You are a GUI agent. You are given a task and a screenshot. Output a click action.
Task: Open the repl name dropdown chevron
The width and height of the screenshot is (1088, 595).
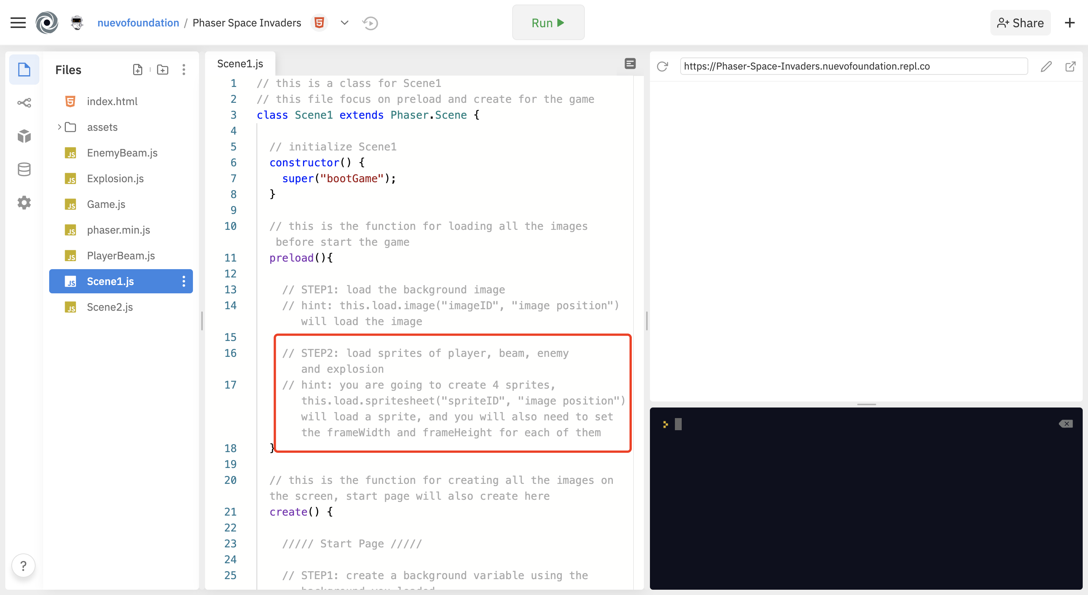click(345, 23)
